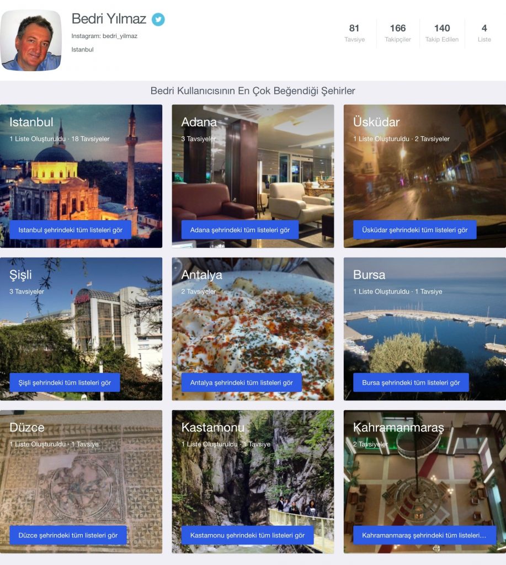The image size is (506, 565).
Task: Open the Düzce mosaic photo card
Action: (81, 482)
